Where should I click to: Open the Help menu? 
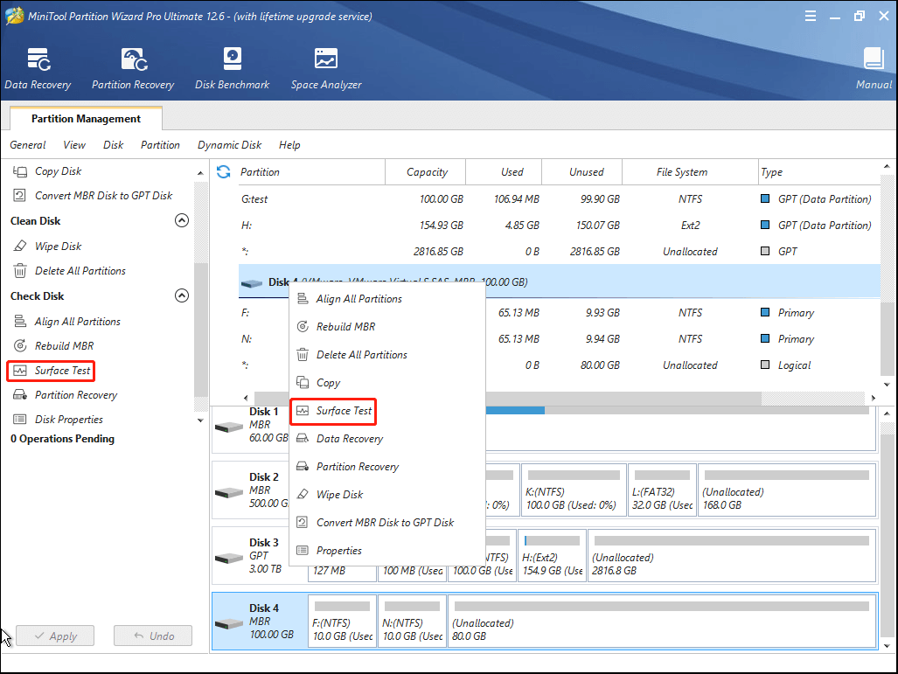(x=289, y=145)
